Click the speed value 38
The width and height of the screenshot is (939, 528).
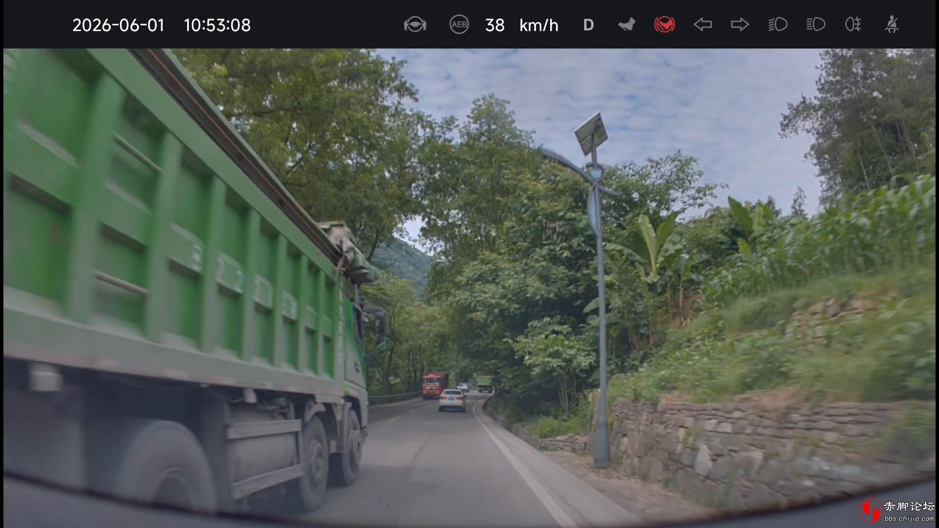click(494, 25)
